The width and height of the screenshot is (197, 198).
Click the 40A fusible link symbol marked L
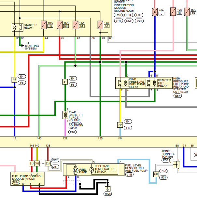click(x=155, y=12)
